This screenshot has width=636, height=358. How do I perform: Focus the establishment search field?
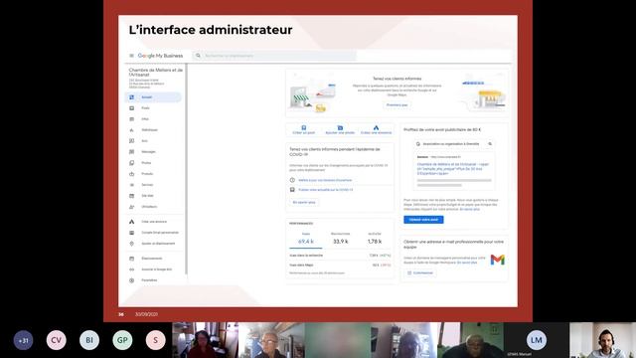274,56
